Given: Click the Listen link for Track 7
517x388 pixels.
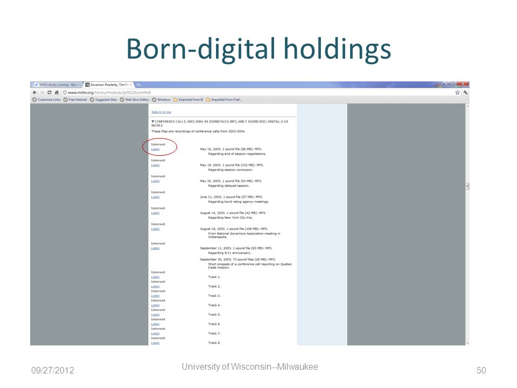Looking at the screenshot, I should (155, 334).
